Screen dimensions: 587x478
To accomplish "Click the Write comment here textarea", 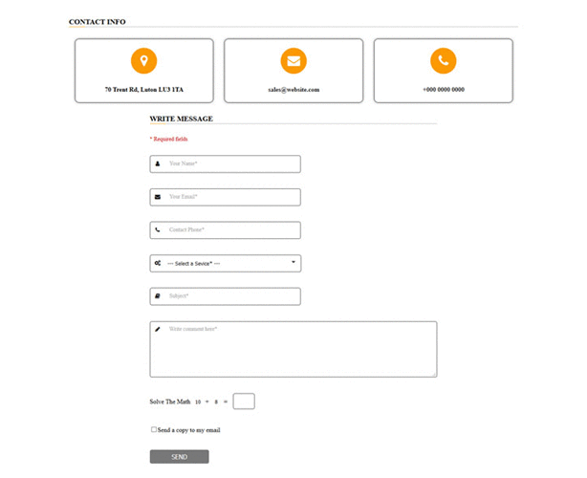I will [293, 349].
